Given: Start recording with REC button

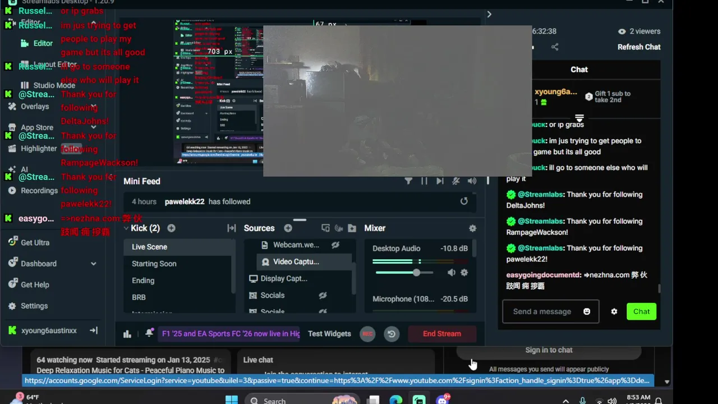Looking at the screenshot, I should click(x=367, y=334).
